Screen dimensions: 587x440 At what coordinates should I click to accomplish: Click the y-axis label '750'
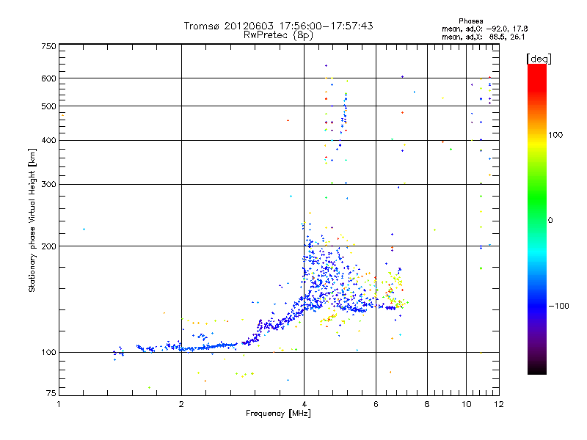click(49, 46)
